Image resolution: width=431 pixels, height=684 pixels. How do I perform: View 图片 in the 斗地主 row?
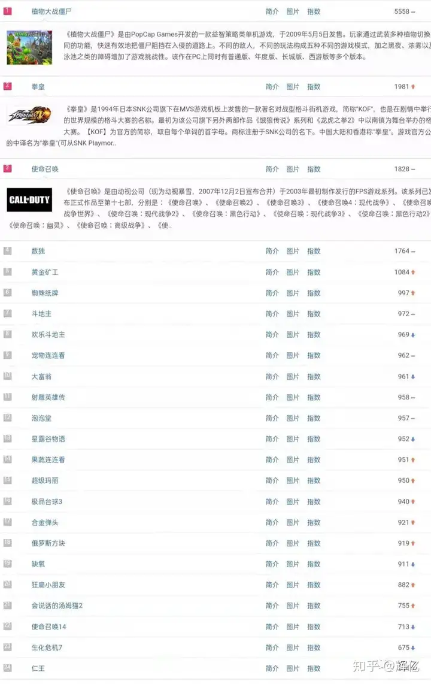[x=293, y=314]
